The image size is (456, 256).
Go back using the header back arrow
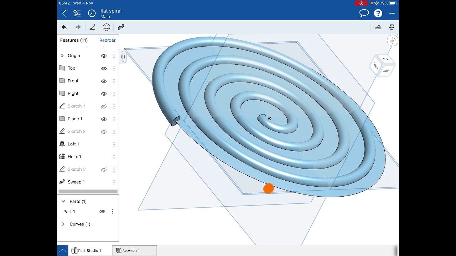pyautogui.click(x=64, y=14)
